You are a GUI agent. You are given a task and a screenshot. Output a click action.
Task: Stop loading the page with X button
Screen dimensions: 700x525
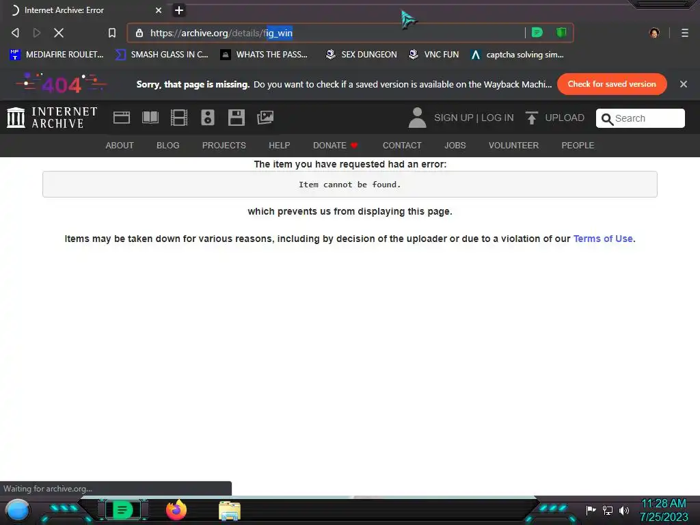(x=59, y=33)
